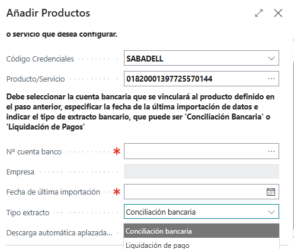294x249 pixels.
Task: Click the dialog's vertical scrollbar
Action: tap(293, 138)
